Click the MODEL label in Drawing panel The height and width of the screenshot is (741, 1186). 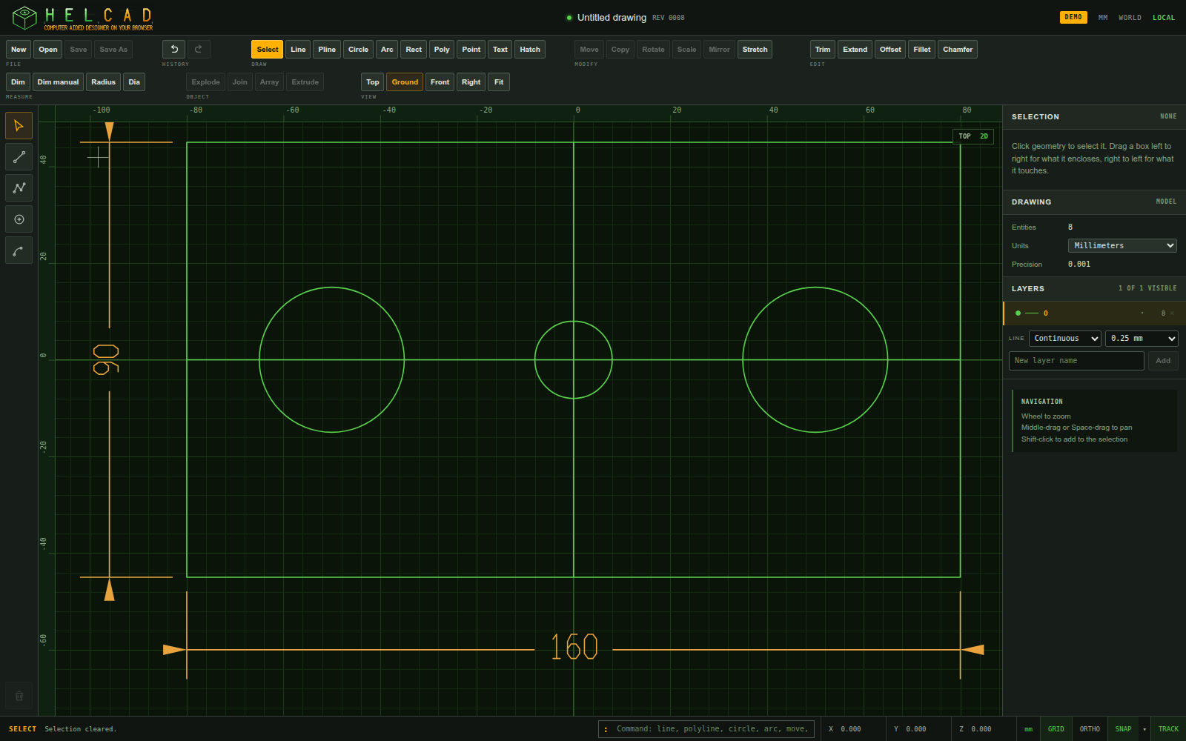tap(1166, 202)
